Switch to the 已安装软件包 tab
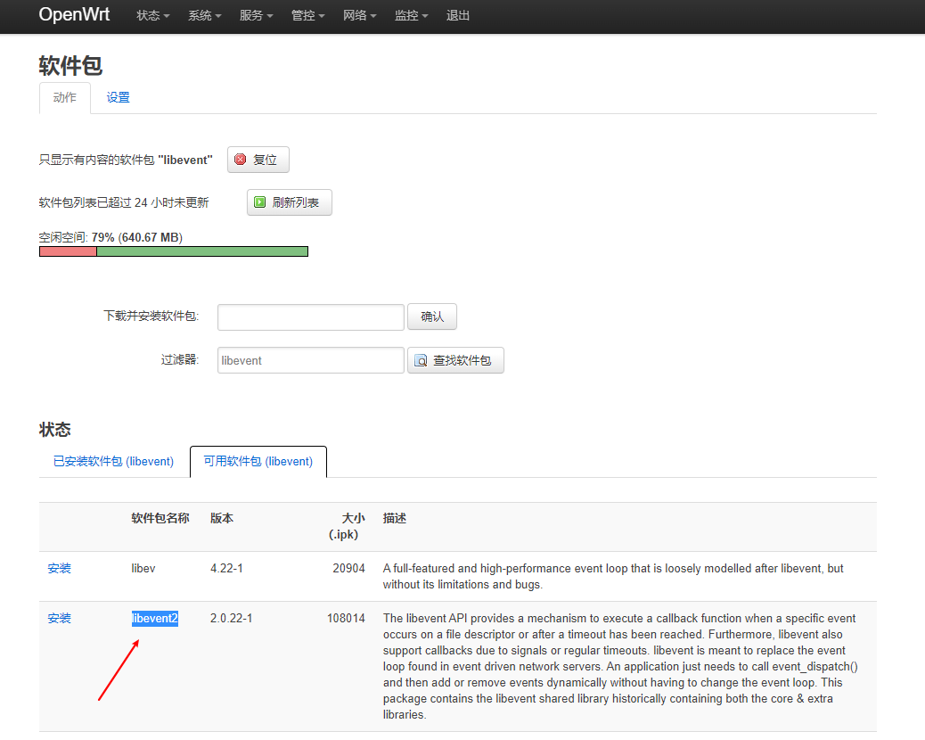The image size is (925, 740). [x=113, y=461]
